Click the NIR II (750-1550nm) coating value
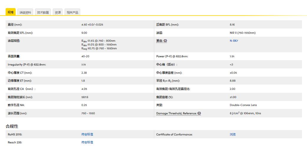 [x=242, y=33]
